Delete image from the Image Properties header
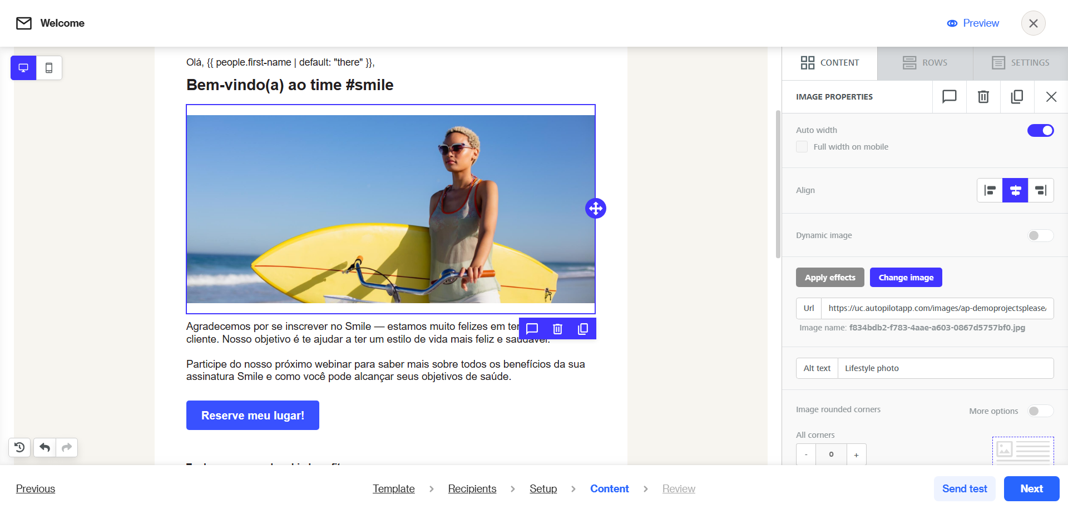The height and width of the screenshot is (509, 1068). coord(983,97)
